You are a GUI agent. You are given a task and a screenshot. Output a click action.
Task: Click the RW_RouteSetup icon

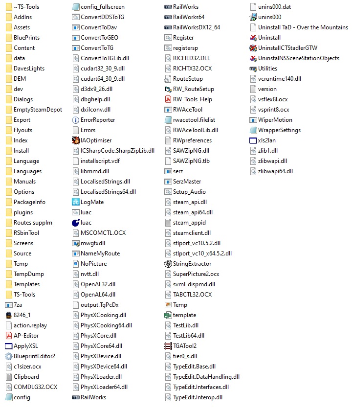(168, 89)
